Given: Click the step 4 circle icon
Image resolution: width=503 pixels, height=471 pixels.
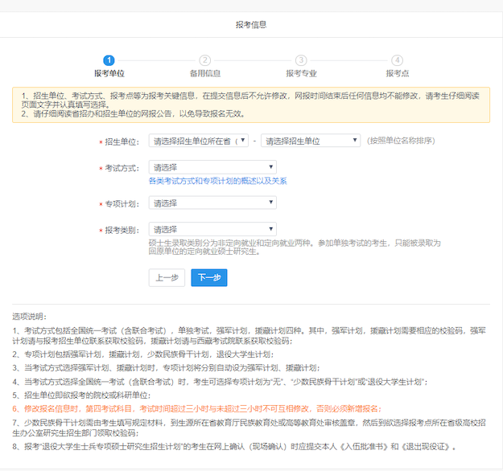Looking at the screenshot, I should pos(397,60).
